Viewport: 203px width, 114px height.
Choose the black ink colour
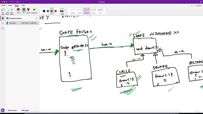pos(44,11)
